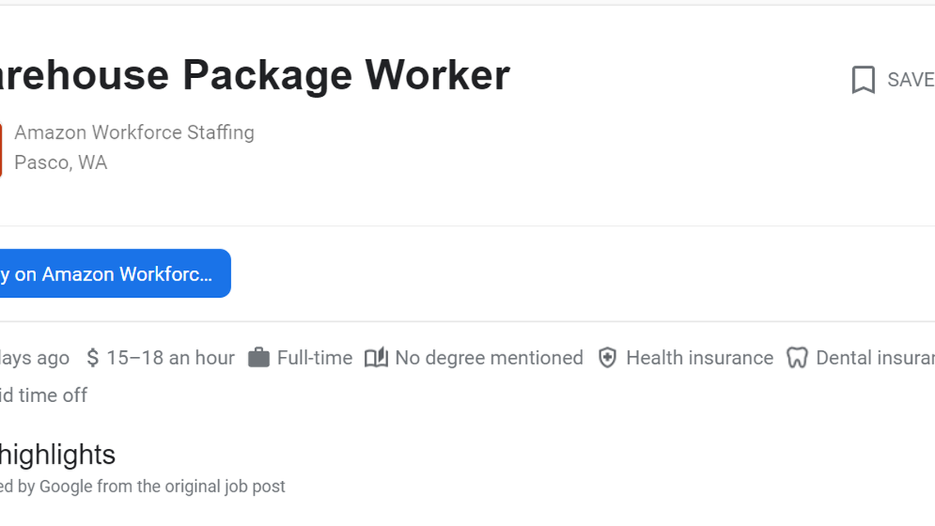This screenshot has width=935, height=526.
Task: Click the red company logo
Action: (x=2, y=148)
